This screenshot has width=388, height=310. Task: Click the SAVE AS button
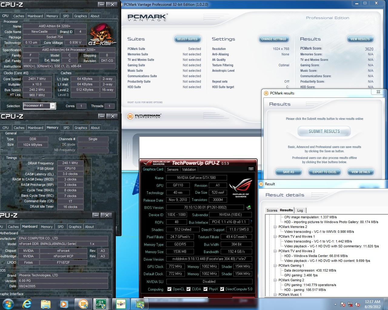click(x=288, y=172)
